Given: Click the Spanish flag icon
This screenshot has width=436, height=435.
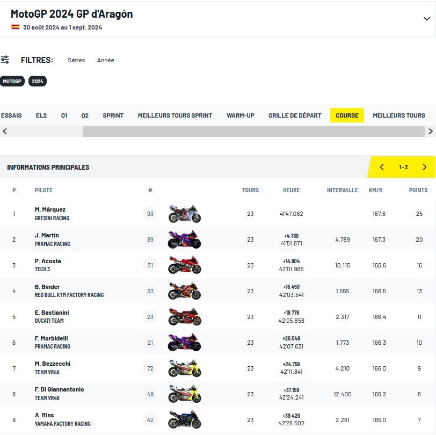Looking at the screenshot, I should pos(15,27).
